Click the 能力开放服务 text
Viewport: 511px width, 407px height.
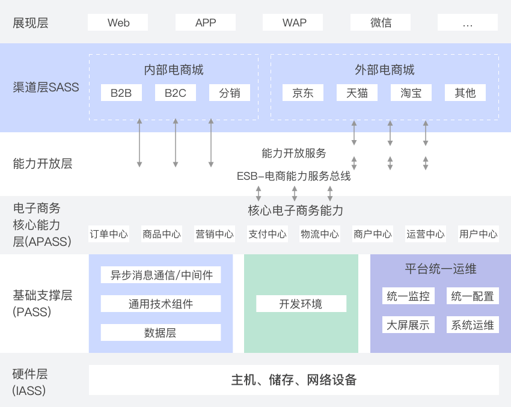293,153
